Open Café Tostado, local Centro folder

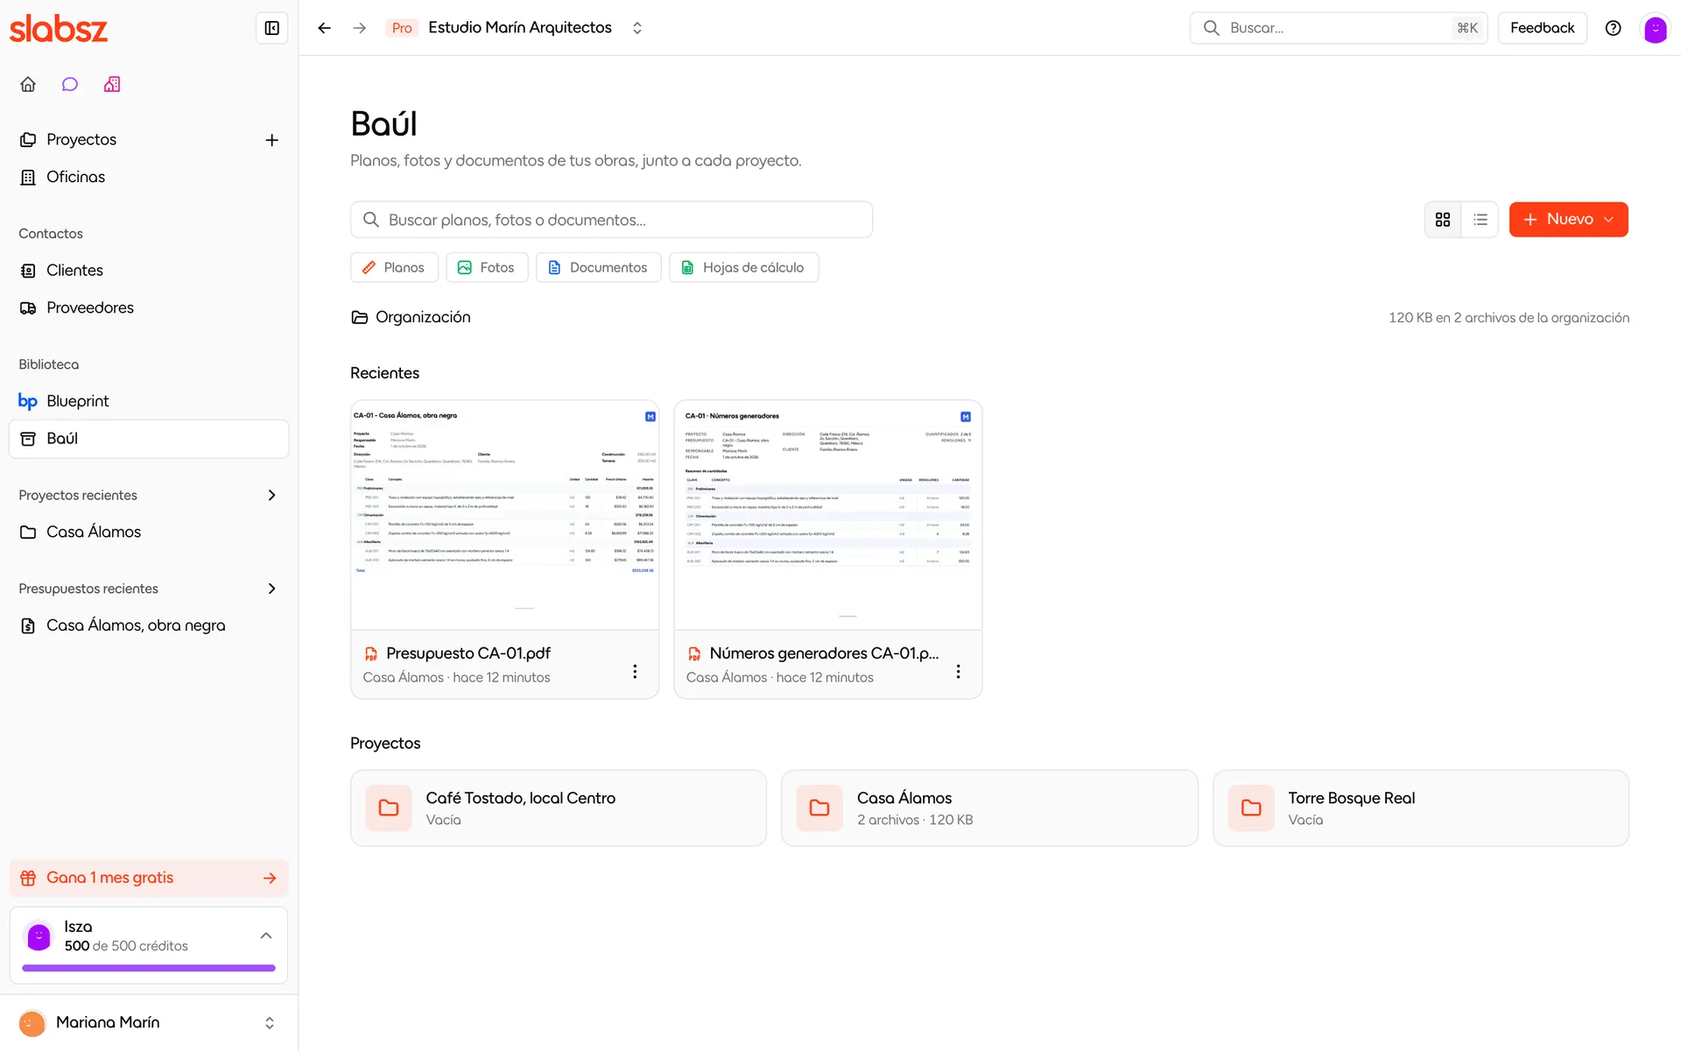coord(559,808)
